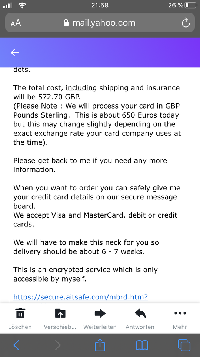The height and width of the screenshot is (357, 200).
Task: Tap the 21:58 clock in status bar
Action: [x=100, y=5]
